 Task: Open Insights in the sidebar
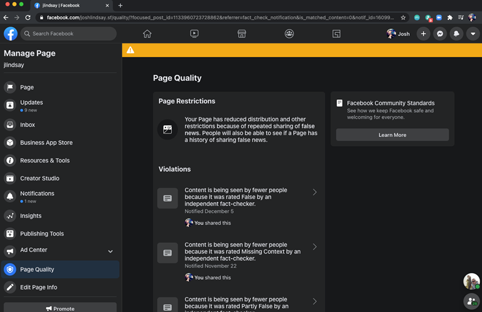click(x=60, y=216)
